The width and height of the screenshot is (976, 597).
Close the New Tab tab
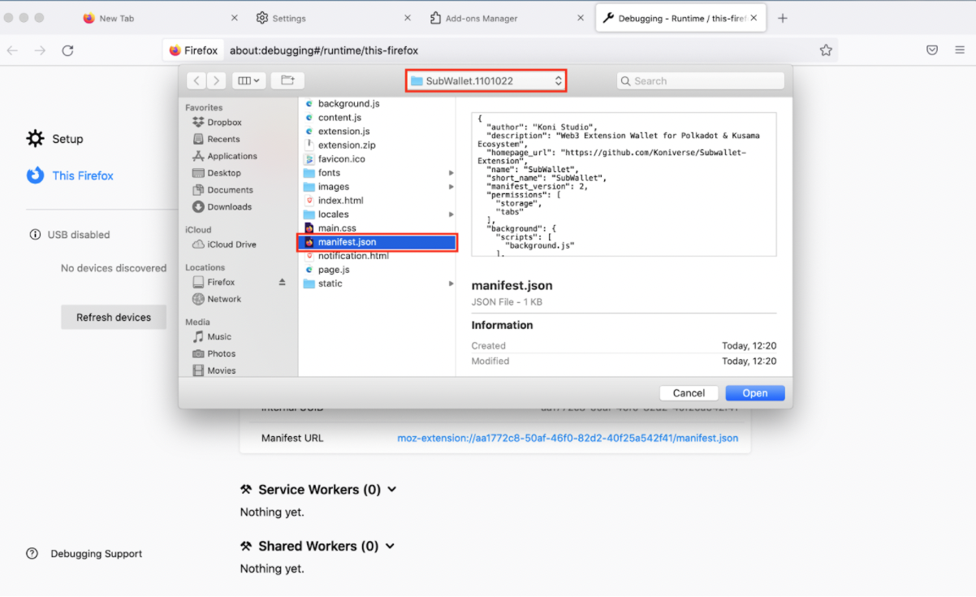[235, 18]
